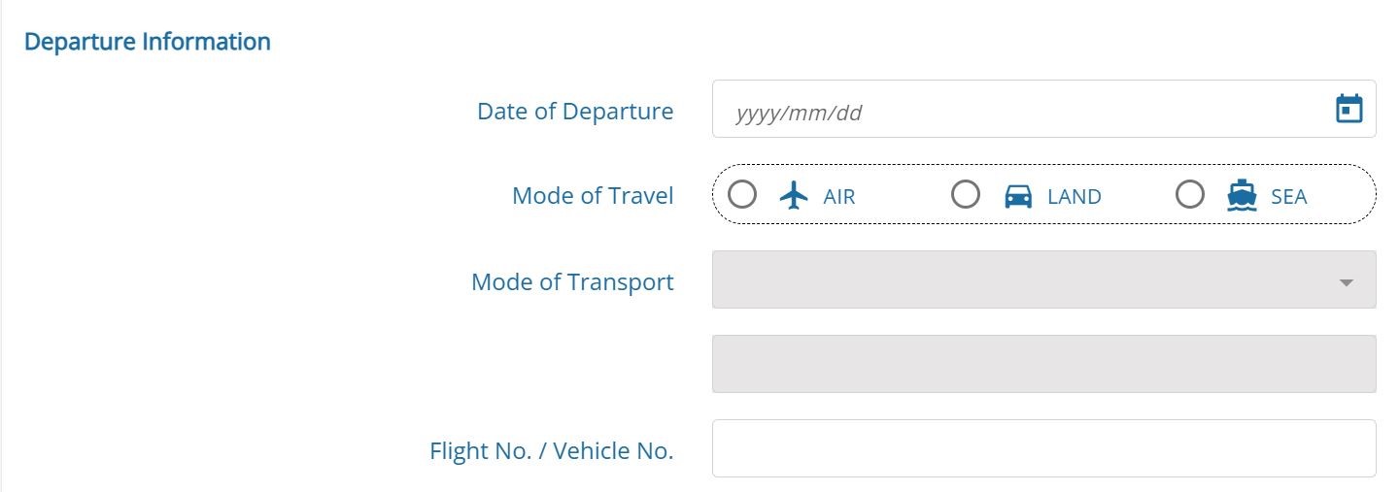
Task: Choose the LAND text label
Action: click(x=1075, y=197)
